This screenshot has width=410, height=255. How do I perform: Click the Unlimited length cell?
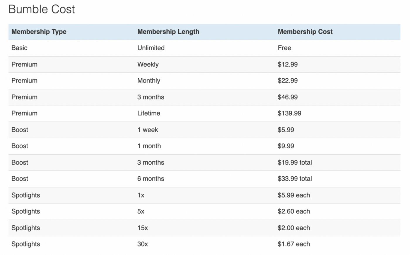click(151, 48)
